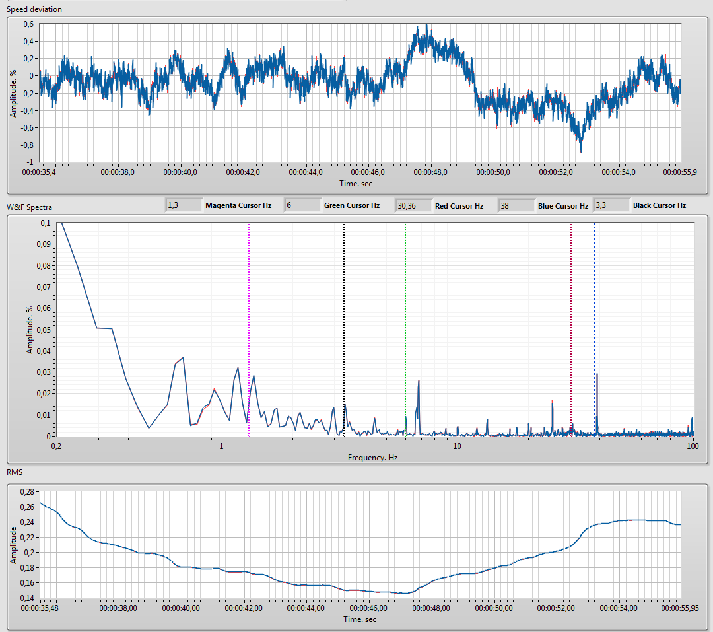The image size is (713, 632).
Task: Click the 'Time. sec' label under Speed deviation
Action: pos(356,184)
